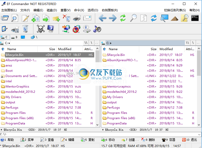Click the 7 创建 function key button
The image size is (202, 148).
[130, 140]
